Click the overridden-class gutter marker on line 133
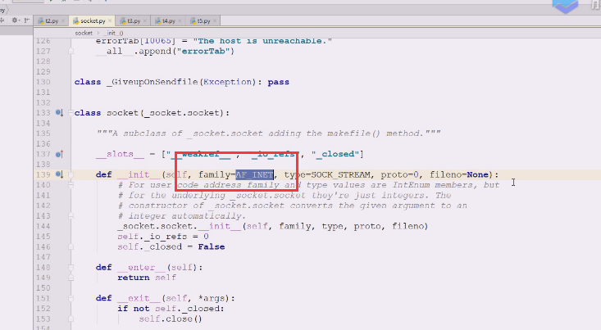The image size is (601, 330). pos(59,112)
